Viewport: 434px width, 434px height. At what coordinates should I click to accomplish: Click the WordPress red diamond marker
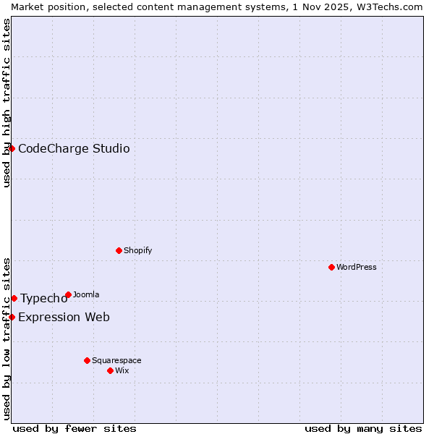click(x=331, y=267)
